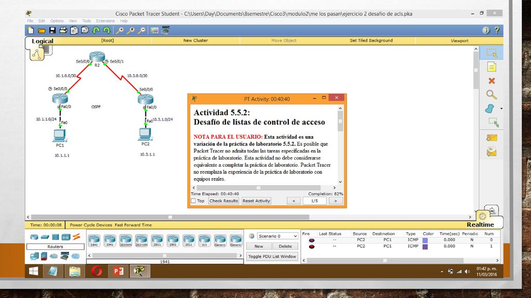Choose the 2901 router model

click(x=173, y=240)
